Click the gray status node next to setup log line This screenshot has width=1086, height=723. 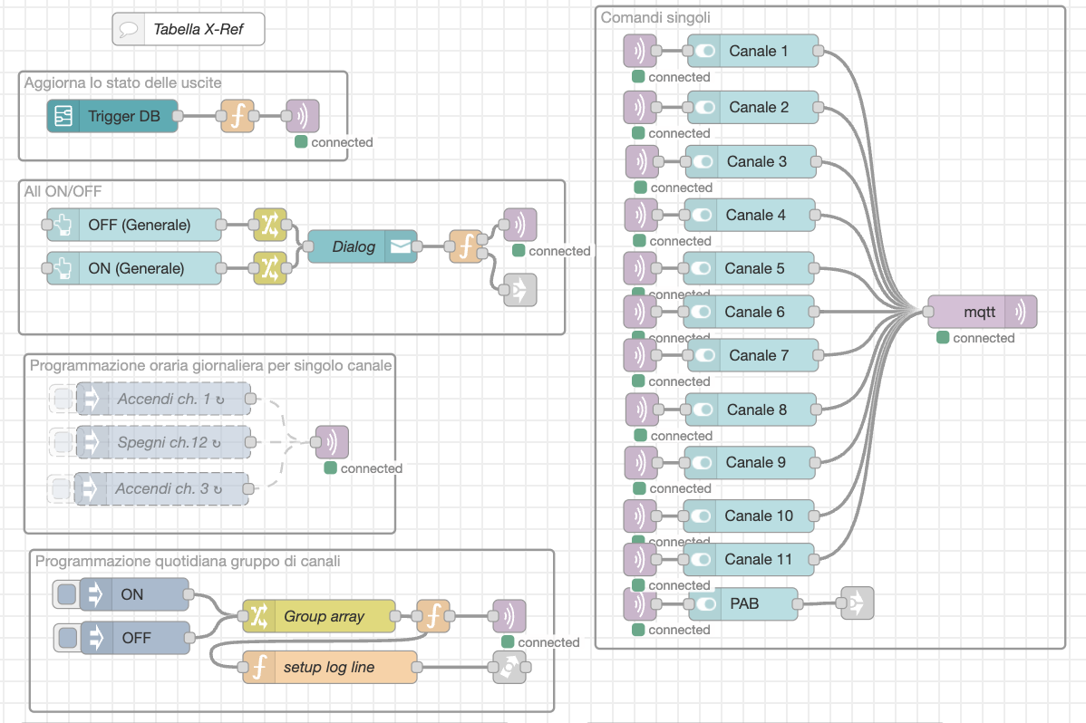coord(509,668)
